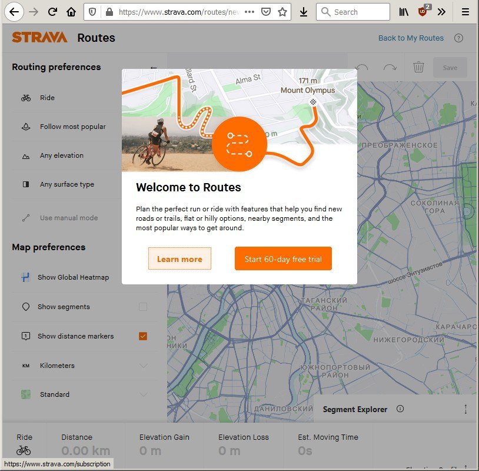Save the route
Screen dimensions: 479x471
pos(450,67)
